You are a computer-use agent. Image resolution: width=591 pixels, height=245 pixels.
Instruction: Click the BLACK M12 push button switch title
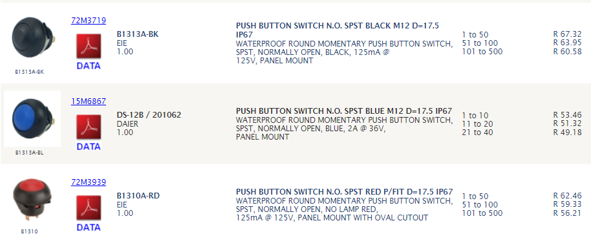[338, 30]
